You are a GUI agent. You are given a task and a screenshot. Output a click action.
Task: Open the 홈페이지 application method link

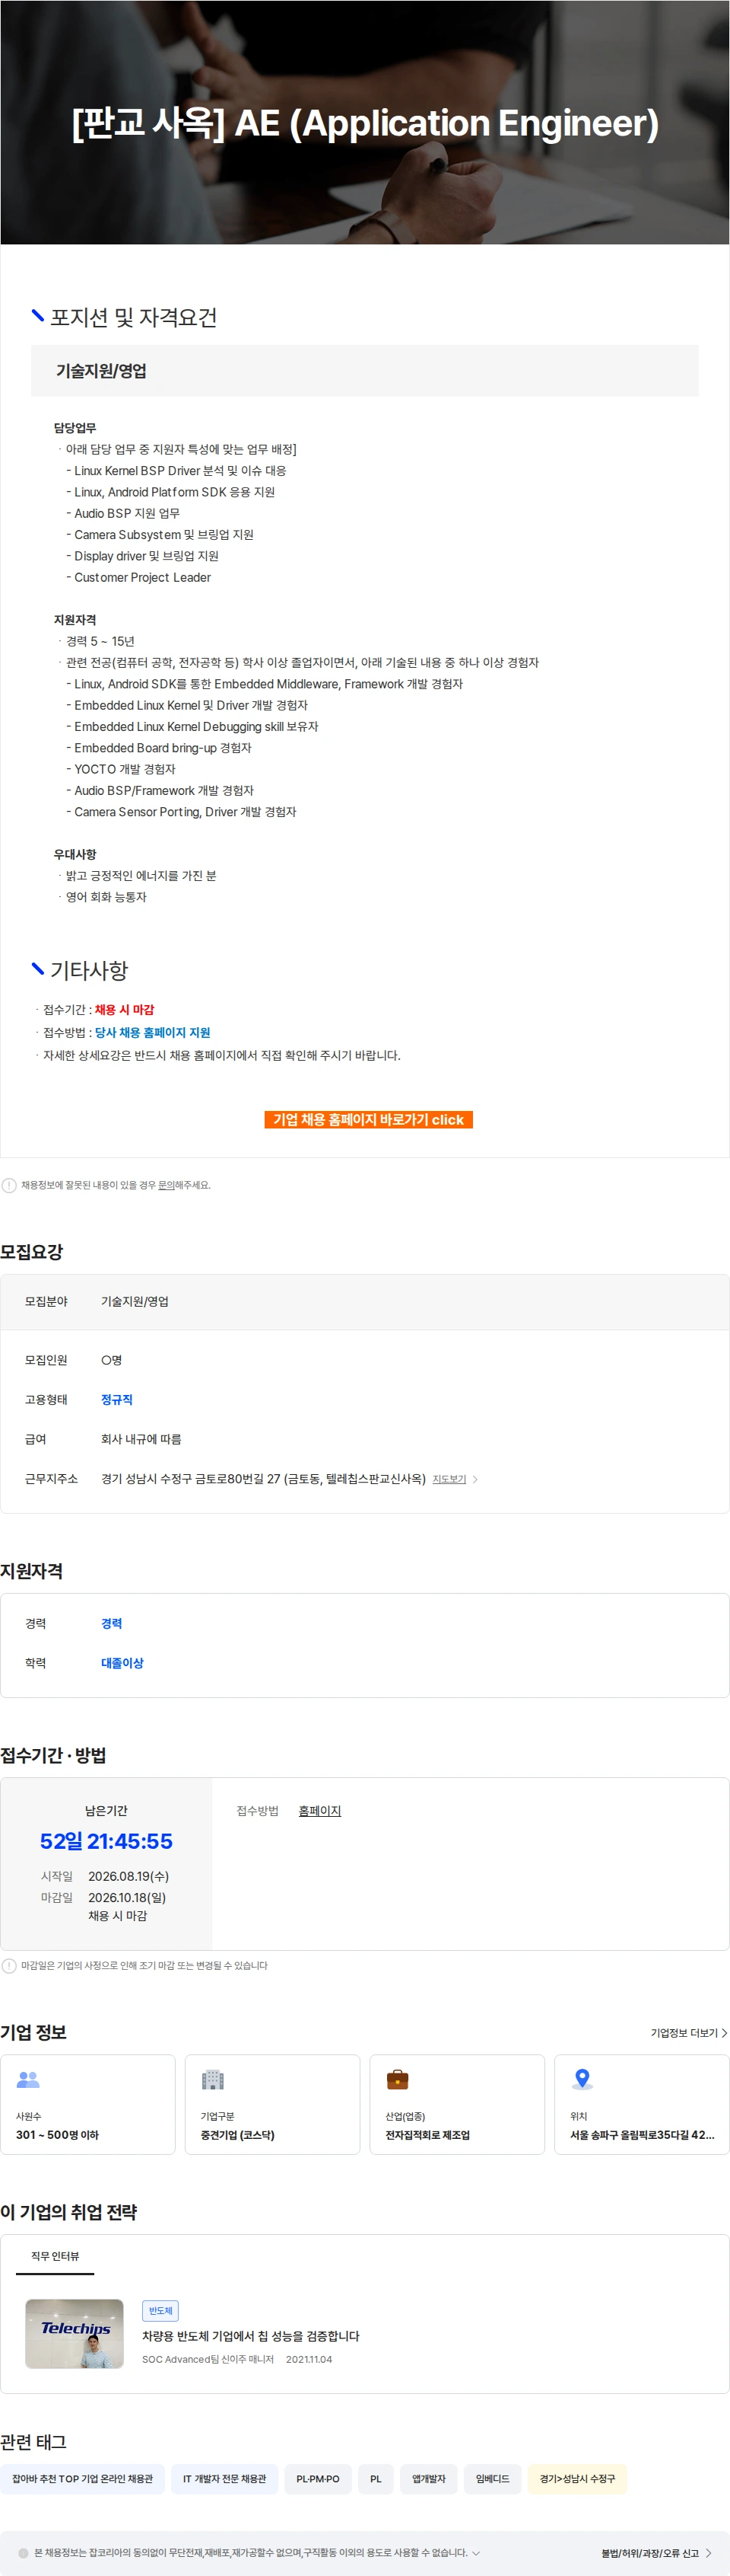point(319,1811)
